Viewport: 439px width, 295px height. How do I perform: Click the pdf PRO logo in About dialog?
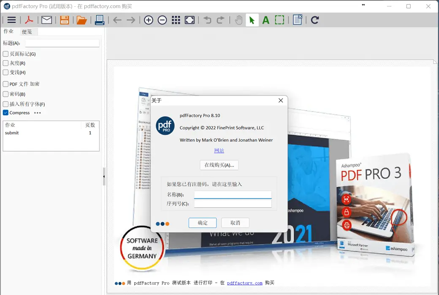point(165,126)
